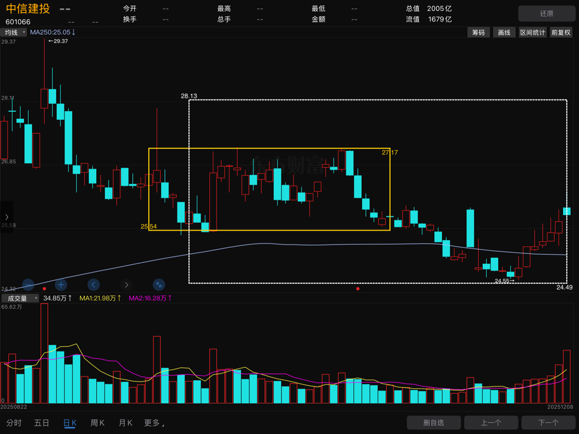Click the 还原 button
The height and width of the screenshot is (434, 579).
[547, 14]
